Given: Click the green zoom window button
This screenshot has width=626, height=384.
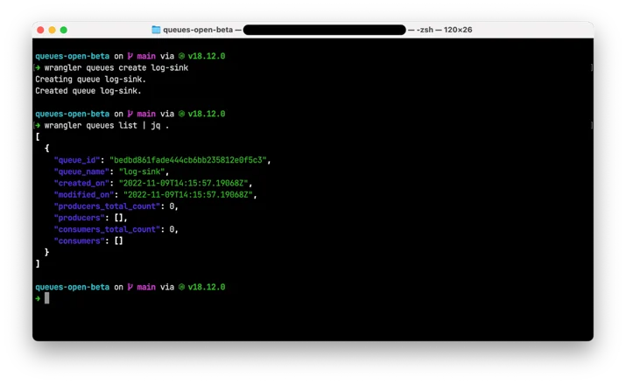Looking at the screenshot, I should click(64, 30).
